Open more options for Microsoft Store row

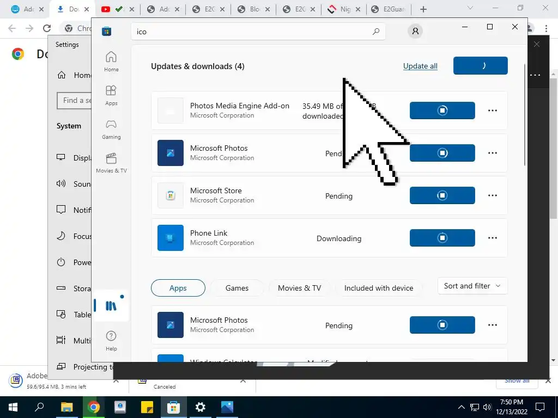pos(493,195)
